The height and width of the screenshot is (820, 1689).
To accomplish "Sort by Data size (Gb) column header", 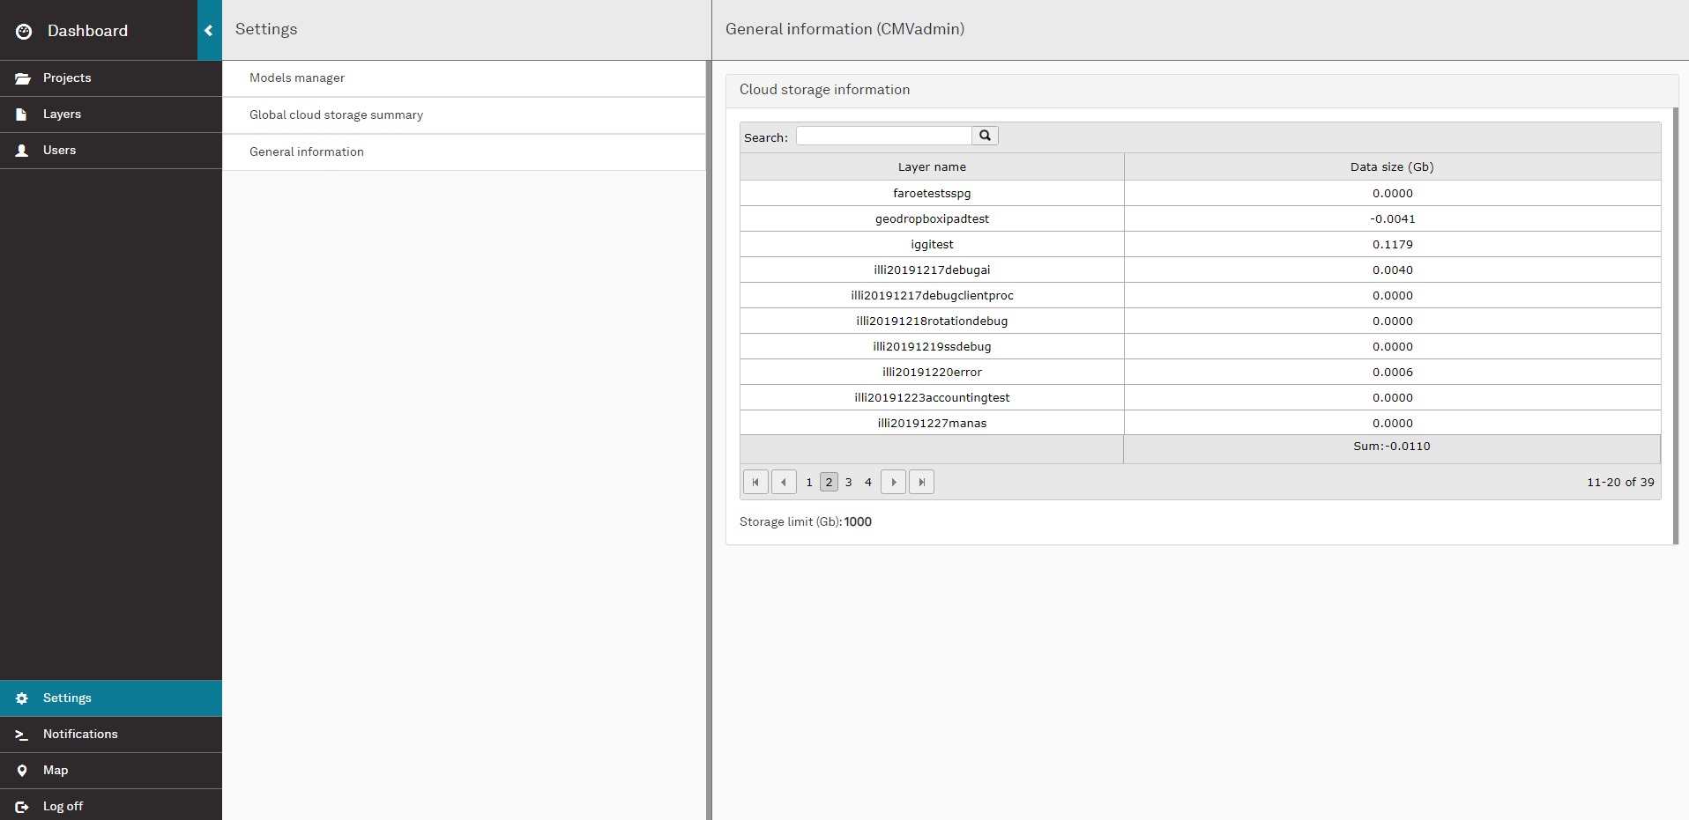I will (x=1391, y=166).
